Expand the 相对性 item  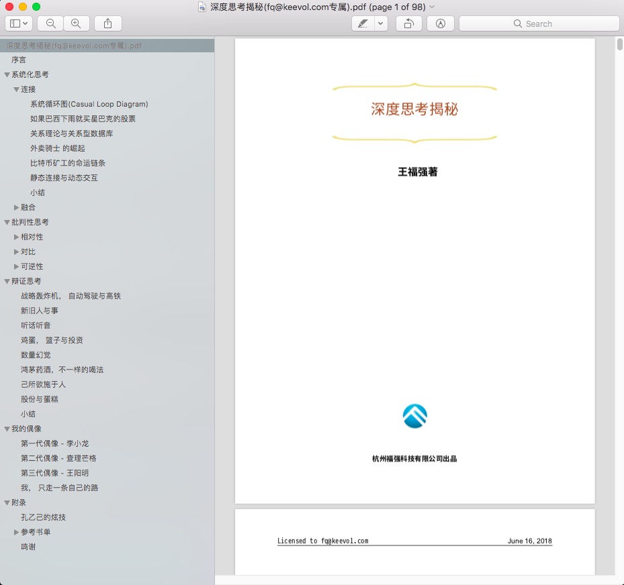16,237
